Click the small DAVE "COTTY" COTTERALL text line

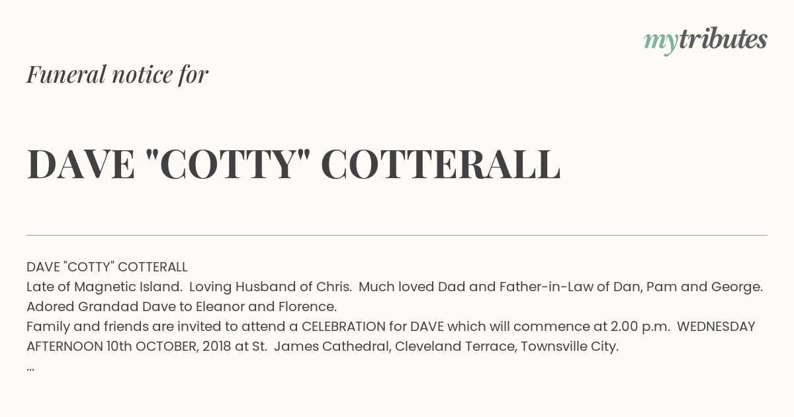coord(107,267)
